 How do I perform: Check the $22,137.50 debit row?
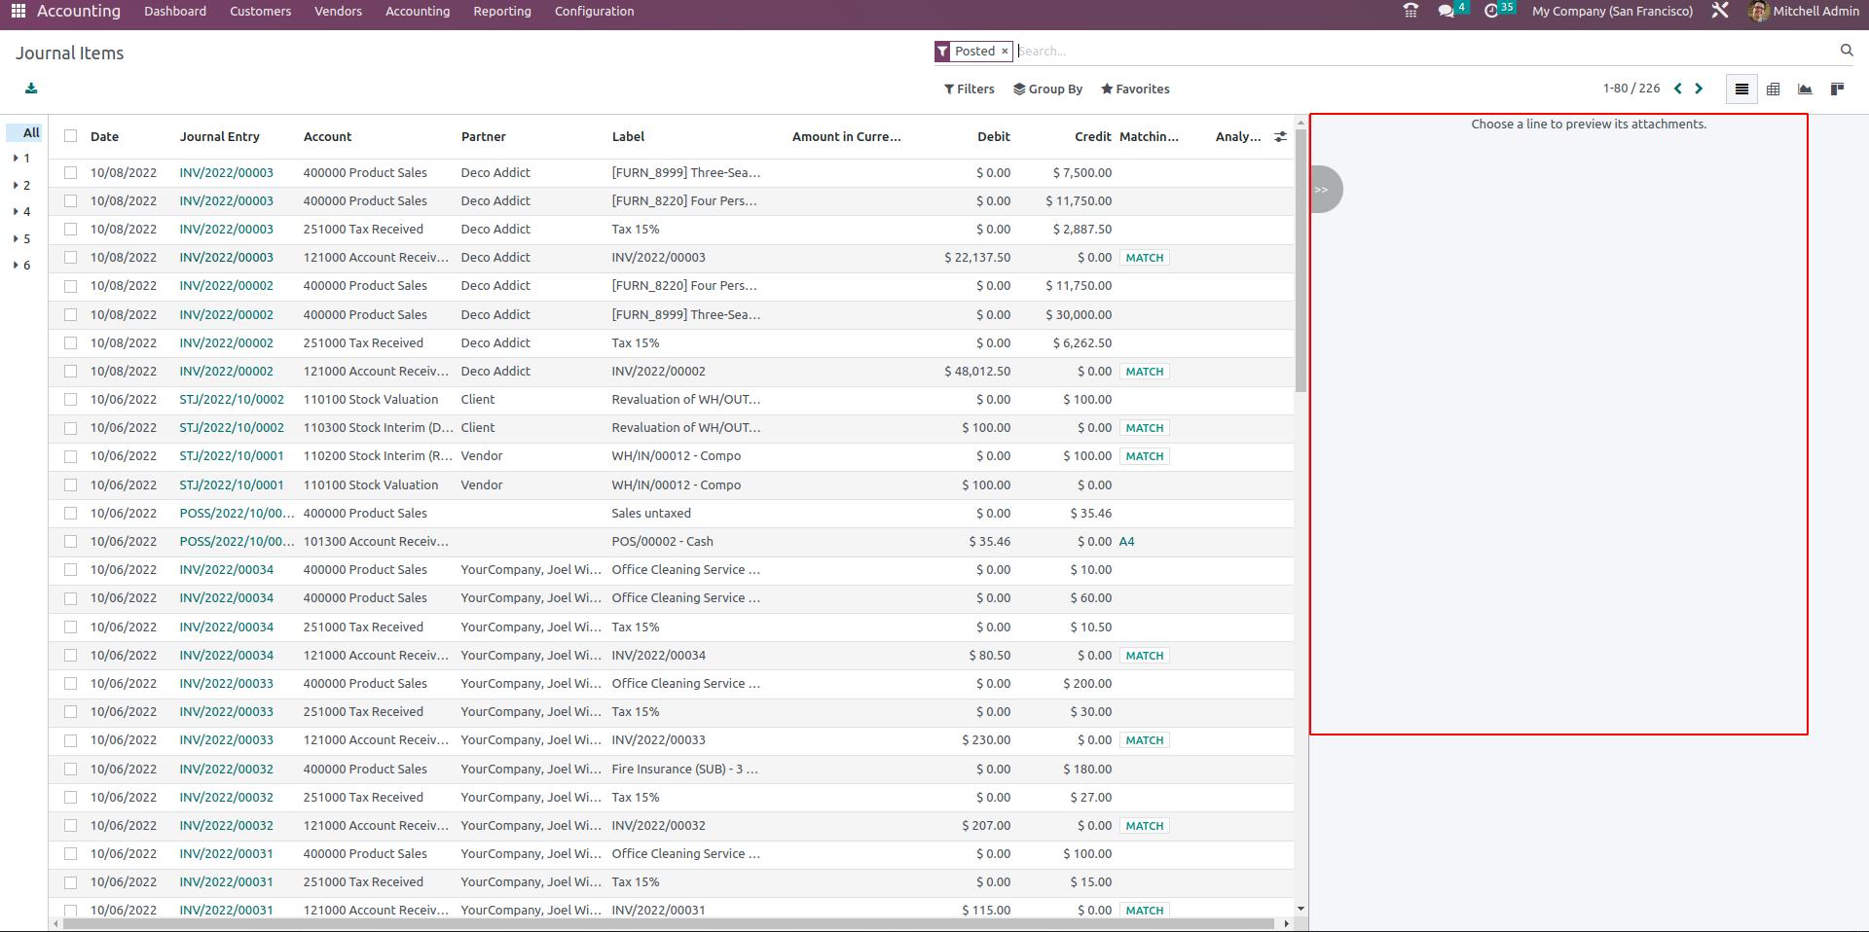click(x=70, y=257)
